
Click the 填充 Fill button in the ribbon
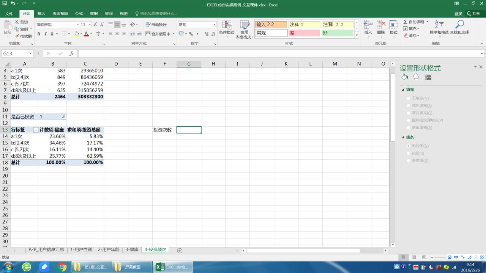tap(411, 29)
